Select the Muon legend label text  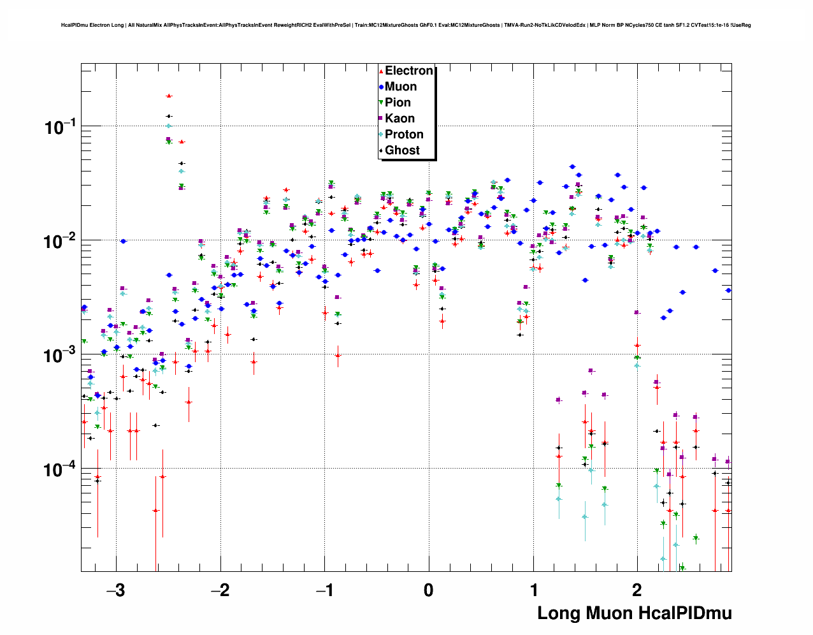pos(401,87)
